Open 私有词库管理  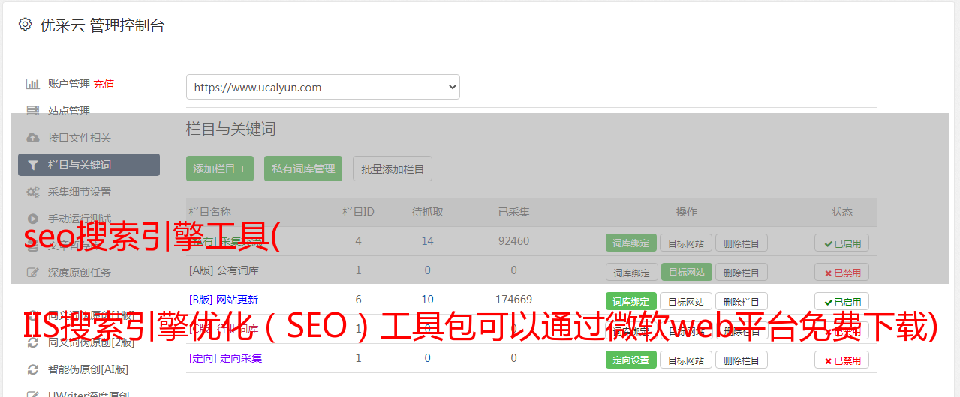[x=303, y=169]
